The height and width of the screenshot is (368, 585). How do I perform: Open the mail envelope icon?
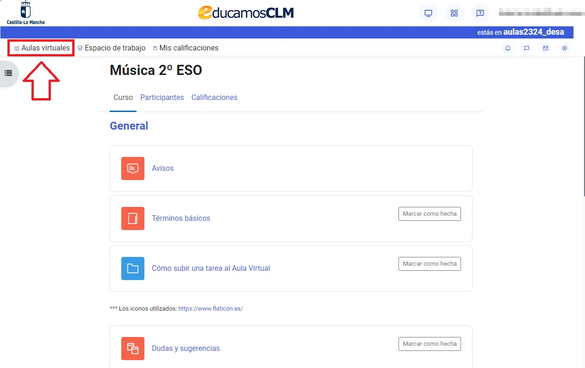point(545,48)
